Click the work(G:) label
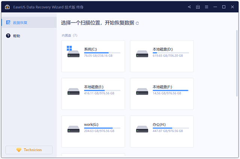Screen dimensions: 240x159 point(91,124)
